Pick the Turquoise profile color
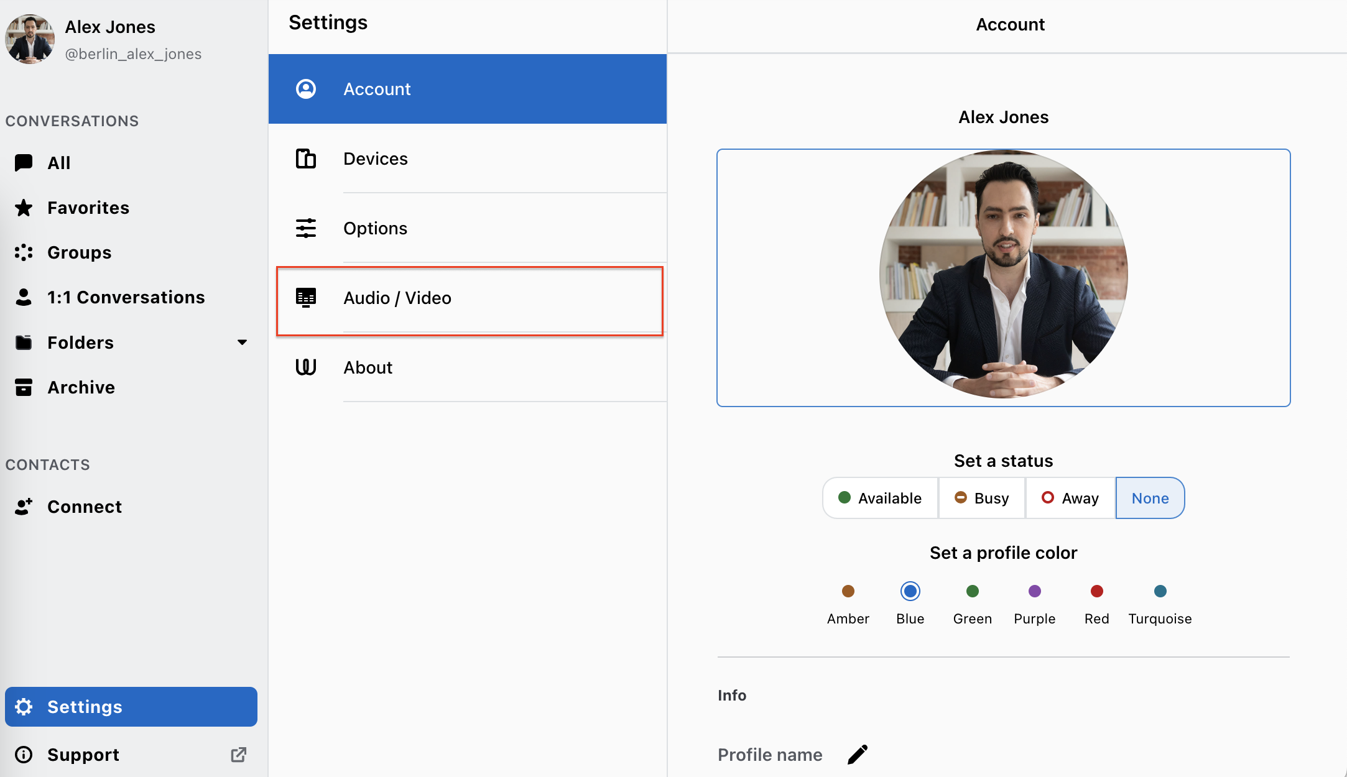This screenshot has width=1347, height=777. pyautogui.click(x=1160, y=591)
